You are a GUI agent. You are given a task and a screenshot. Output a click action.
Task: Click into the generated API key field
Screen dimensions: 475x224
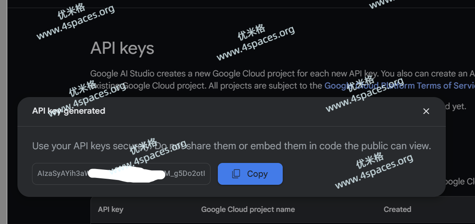click(121, 174)
